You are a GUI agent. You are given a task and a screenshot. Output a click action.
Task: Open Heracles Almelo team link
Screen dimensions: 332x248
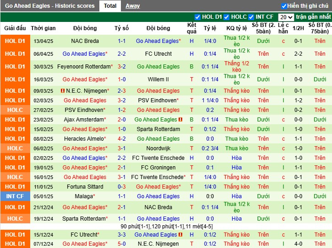coord(84,139)
